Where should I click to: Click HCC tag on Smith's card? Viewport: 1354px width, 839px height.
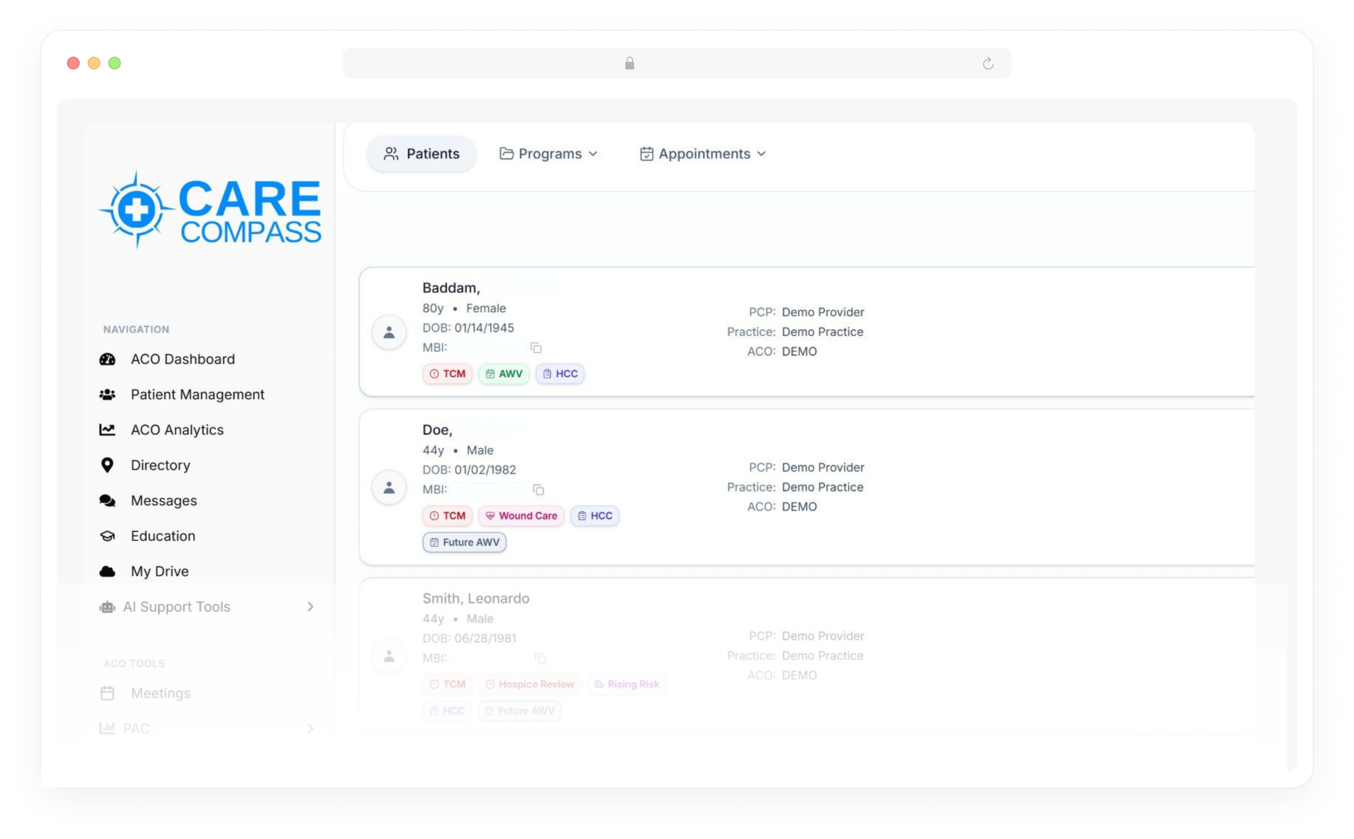(447, 711)
